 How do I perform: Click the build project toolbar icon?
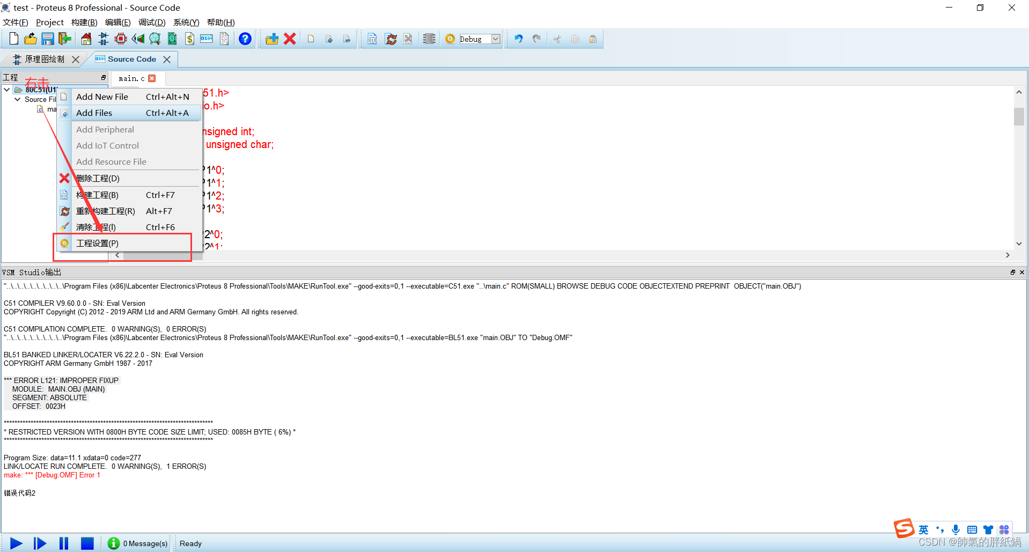[372, 39]
